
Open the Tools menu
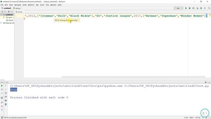coord(42,5)
